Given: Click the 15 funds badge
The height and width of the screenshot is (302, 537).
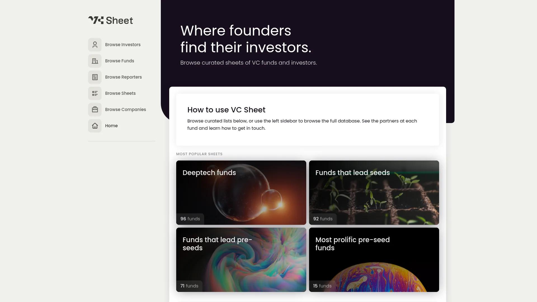Looking at the screenshot, I should (x=322, y=286).
